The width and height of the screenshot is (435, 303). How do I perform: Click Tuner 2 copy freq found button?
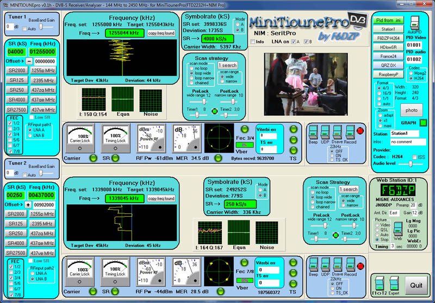pos(161,198)
